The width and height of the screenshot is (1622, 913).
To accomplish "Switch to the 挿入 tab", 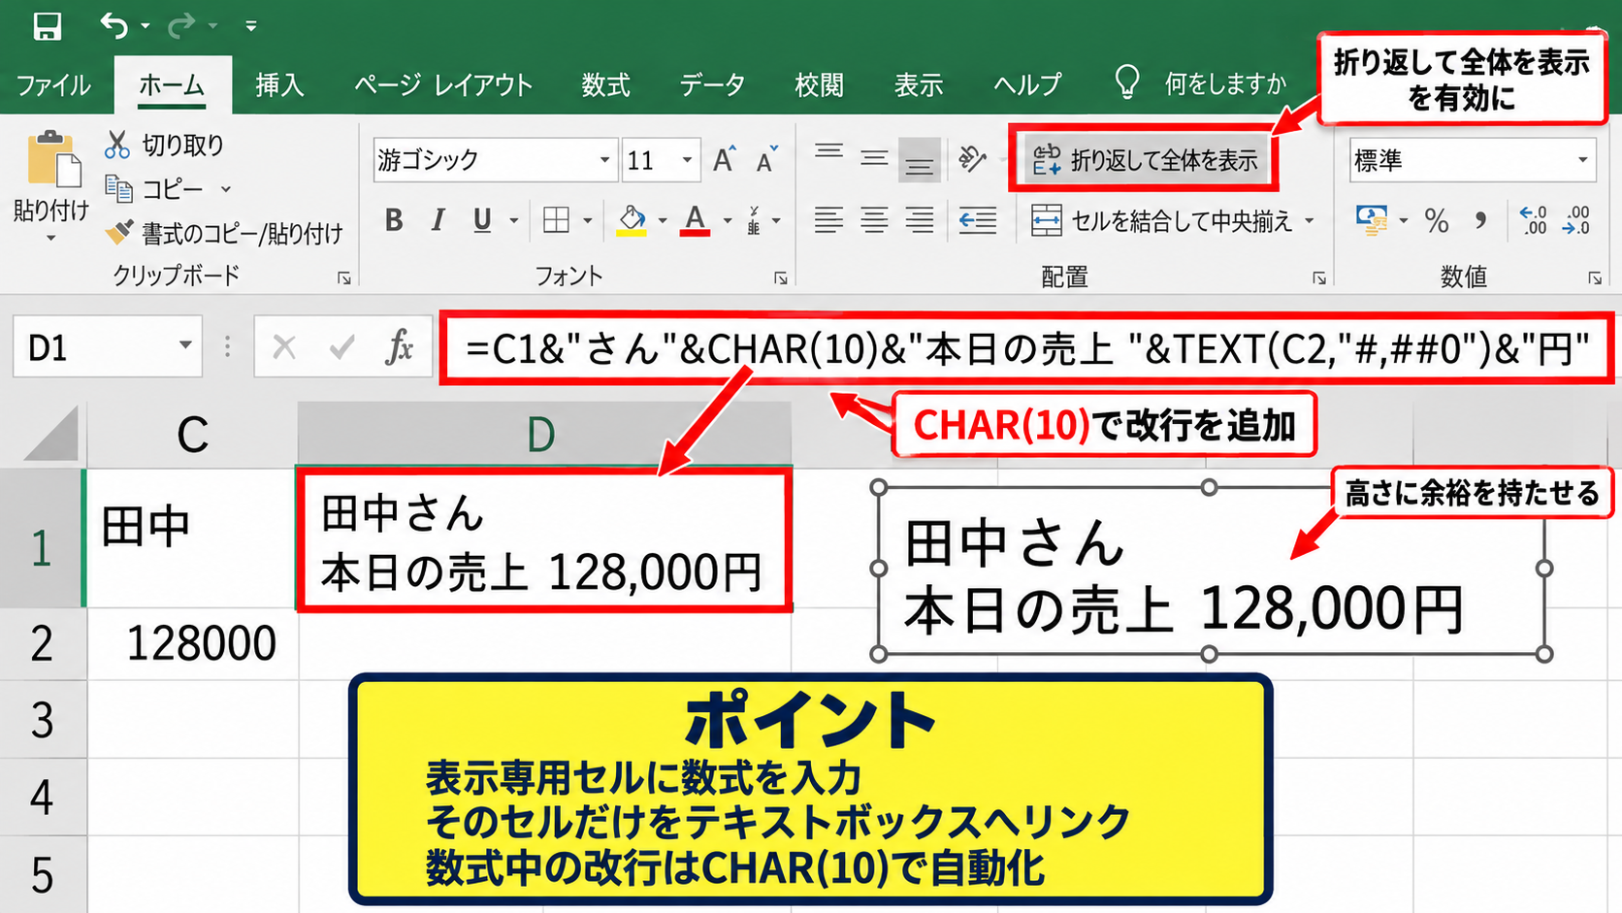I will coord(279,85).
